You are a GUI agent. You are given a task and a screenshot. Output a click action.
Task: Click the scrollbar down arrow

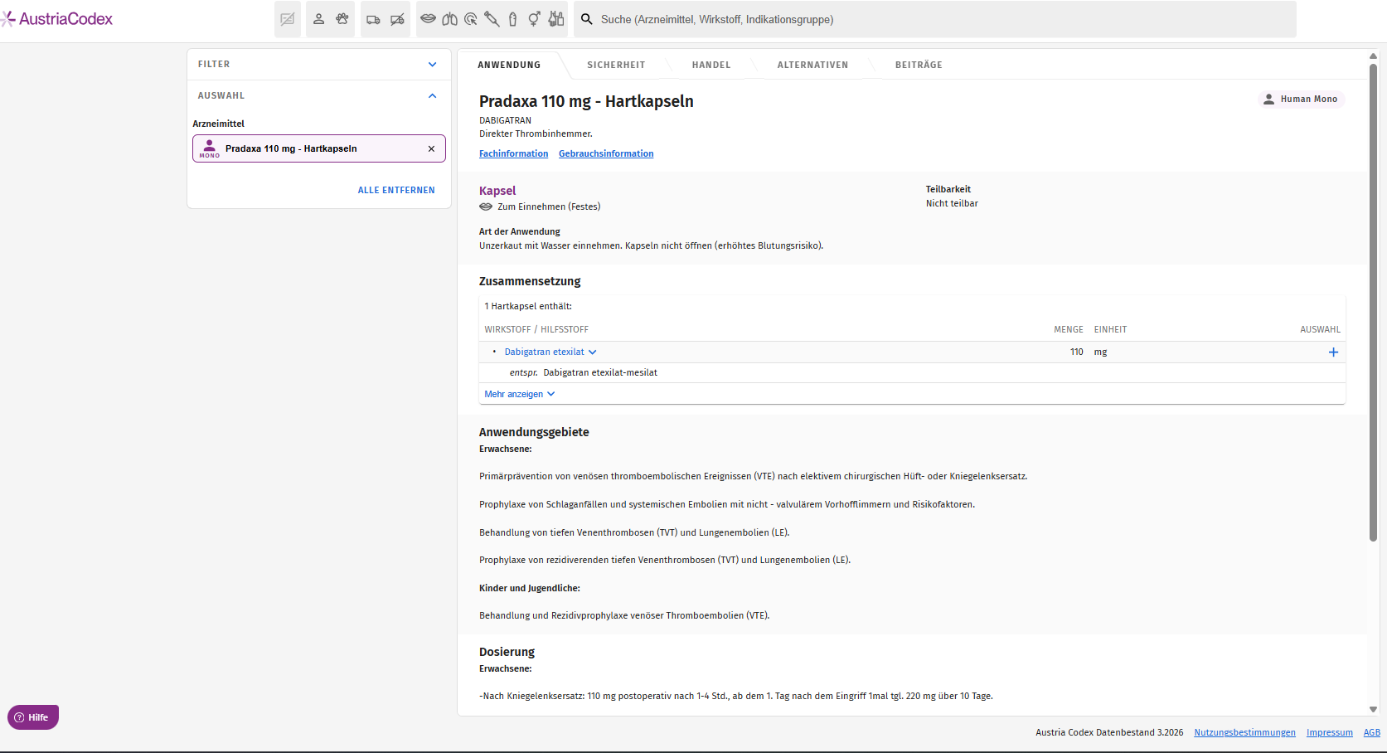[1373, 709]
